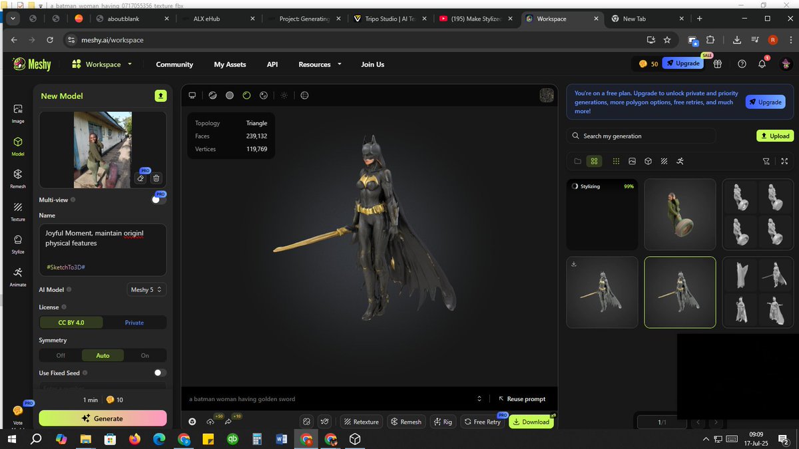The height and width of the screenshot is (449, 799).
Task: Click the Generate button
Action: tap(103, 418)
